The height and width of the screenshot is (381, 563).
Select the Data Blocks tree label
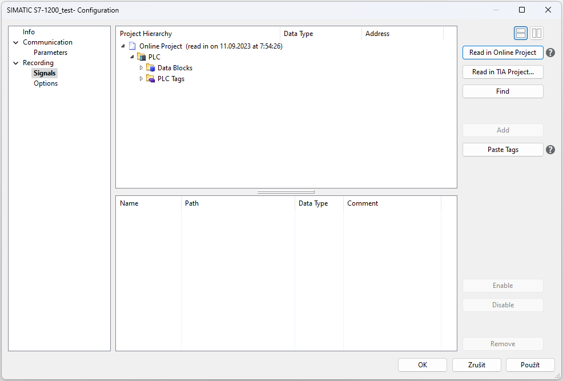[x=175, y=68]
